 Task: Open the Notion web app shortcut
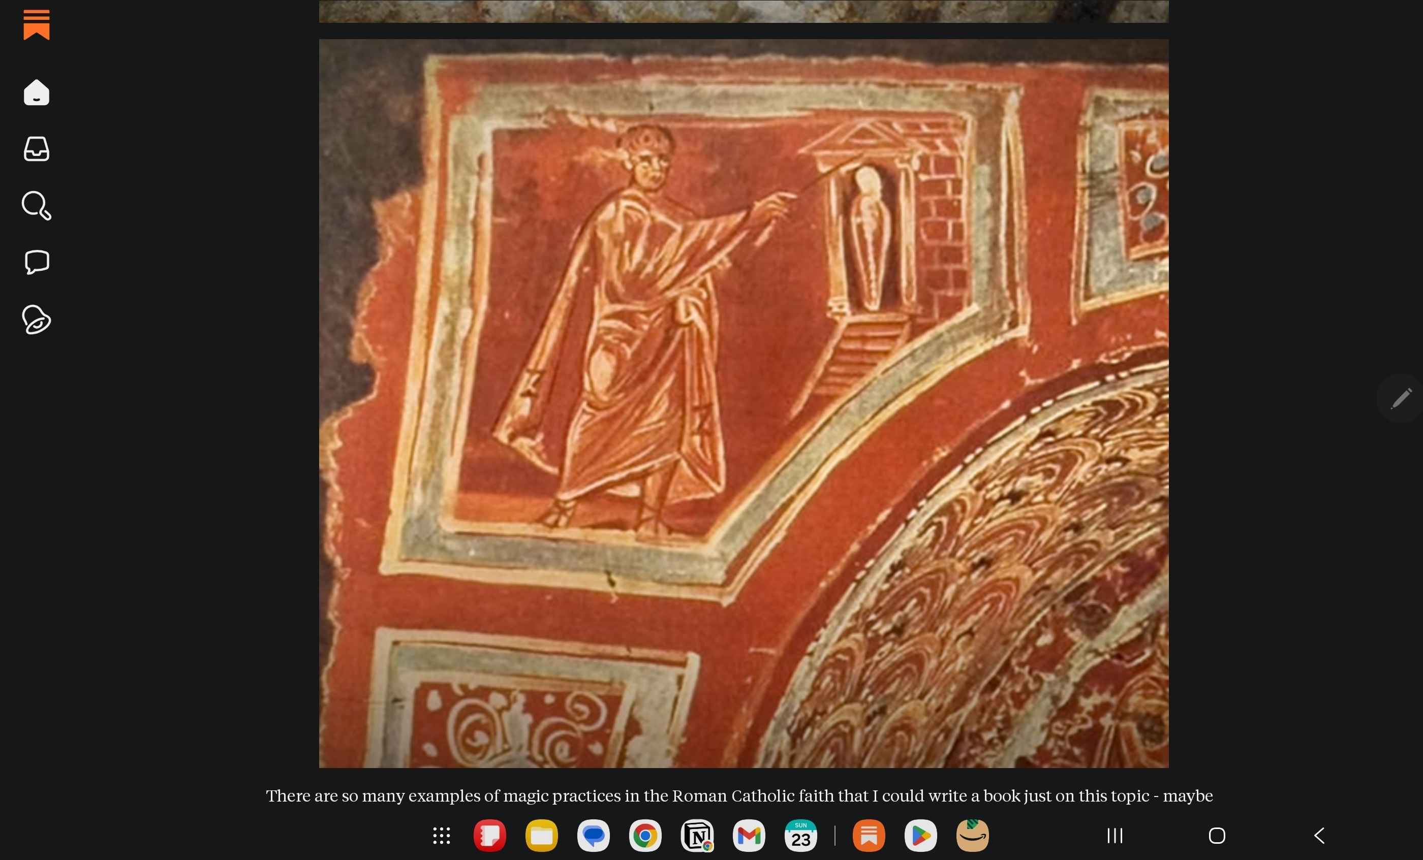tap(697, 835)
